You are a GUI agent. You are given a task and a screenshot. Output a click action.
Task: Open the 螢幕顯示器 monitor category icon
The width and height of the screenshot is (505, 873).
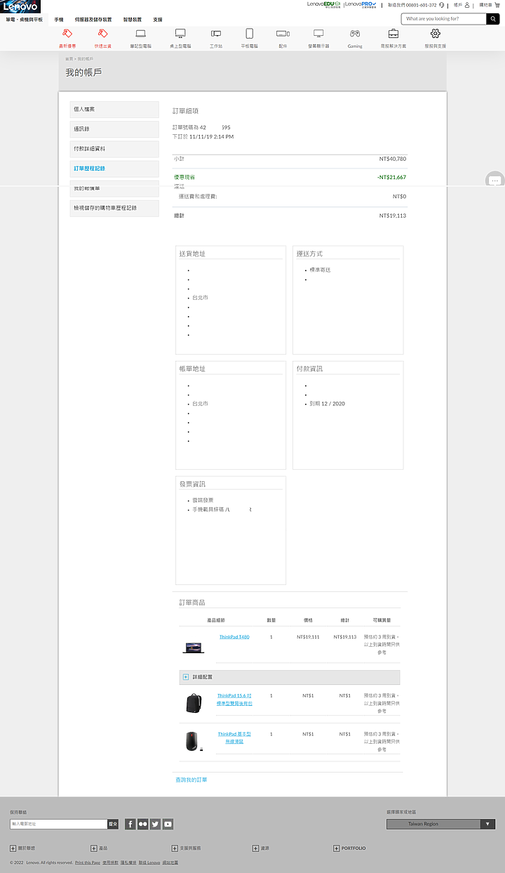pyautogui.click(x=318, y=34)
